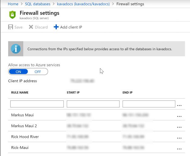Image resolution: width=190 pixels, height=156 pixels.
Task: Click start IP cell of Rick-Maui
Action: pos(78,148)
